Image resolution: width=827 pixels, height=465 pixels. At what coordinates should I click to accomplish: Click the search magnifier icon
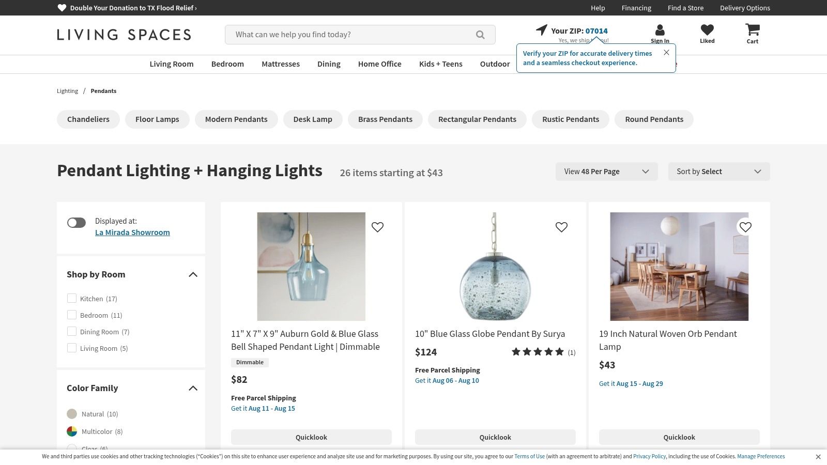pos(480,35)
